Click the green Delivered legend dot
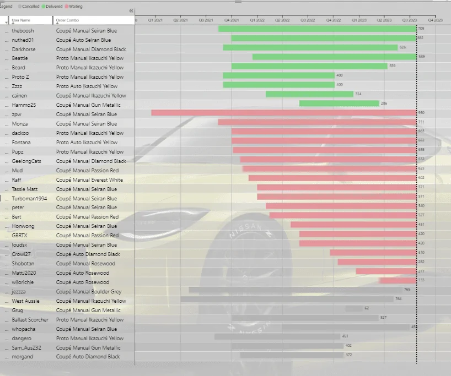Viewport: 451px width, 376px height. point(44,6)
